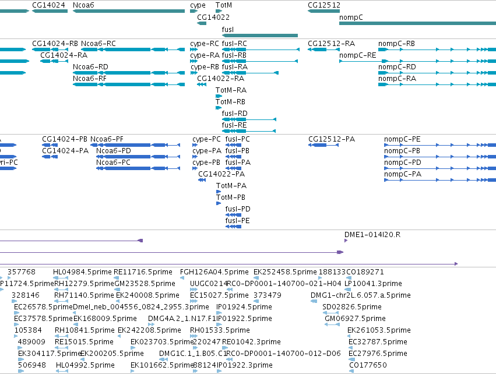
Task: Click protein CG14024-PA
Action: point(50,157)
